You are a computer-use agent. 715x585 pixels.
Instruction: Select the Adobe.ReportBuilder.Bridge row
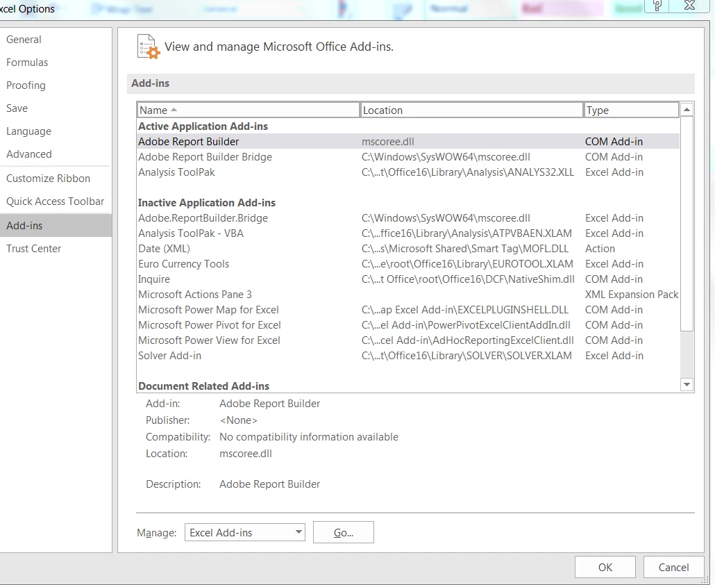click(x=408, y=218)
